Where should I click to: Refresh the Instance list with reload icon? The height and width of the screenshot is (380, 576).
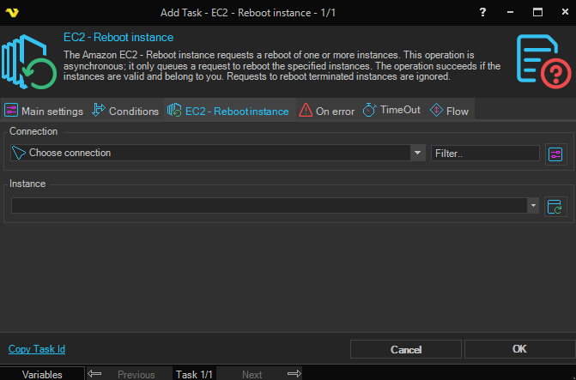555,206
